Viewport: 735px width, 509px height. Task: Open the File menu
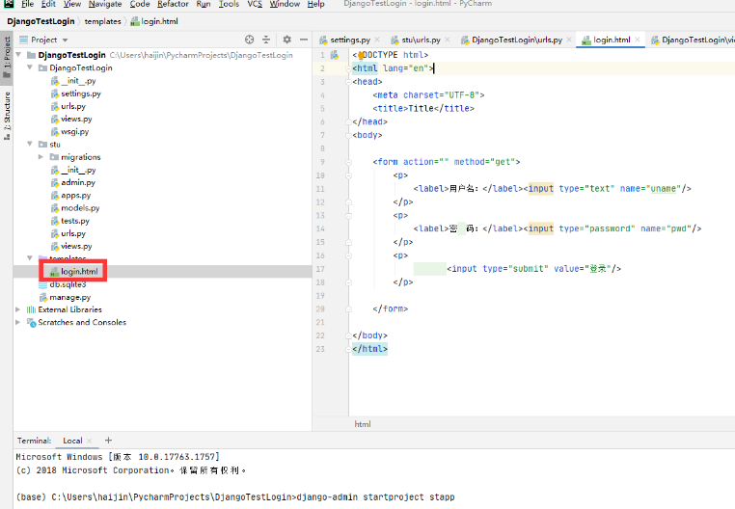[27, 4]
